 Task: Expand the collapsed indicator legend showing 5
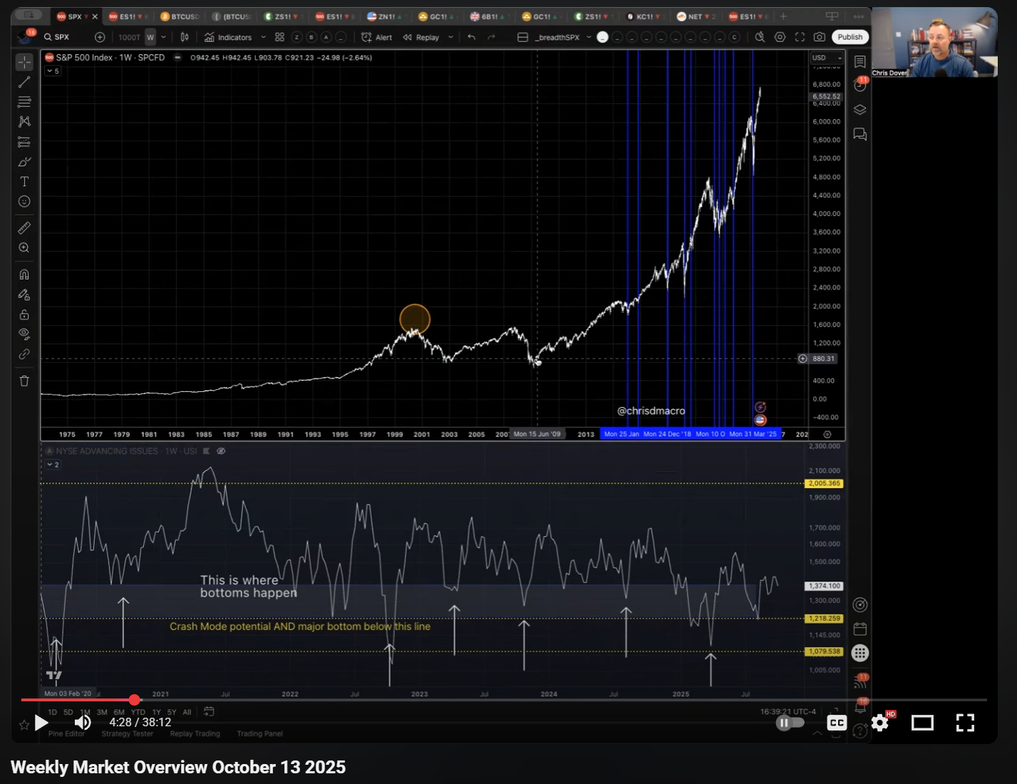click(x=53, y=71)
